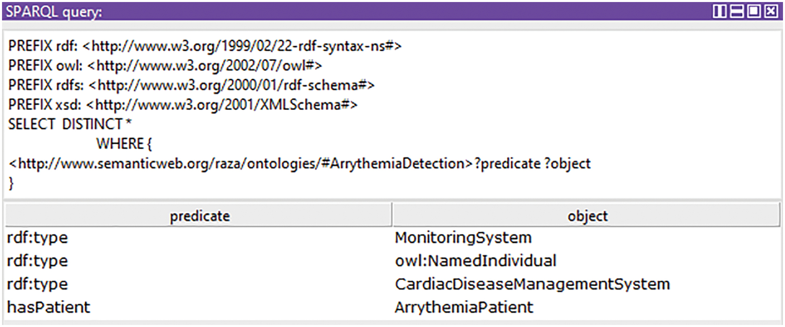Viewport: 785px width, 327px height.
Task: Select the MonitoringSystem object cell
Action: pyautogui.click(x=463, y=238)
